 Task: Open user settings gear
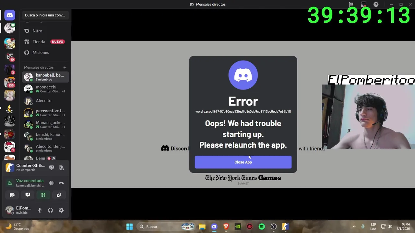[x=61, y=210]
